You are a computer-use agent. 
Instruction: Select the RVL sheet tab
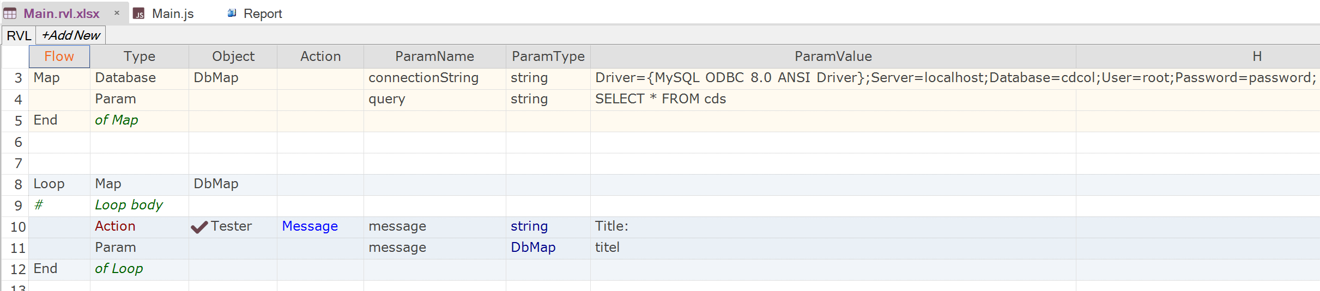19,35
